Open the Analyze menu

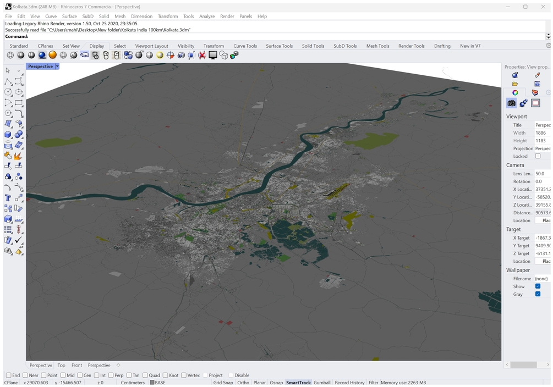point(207,16)
